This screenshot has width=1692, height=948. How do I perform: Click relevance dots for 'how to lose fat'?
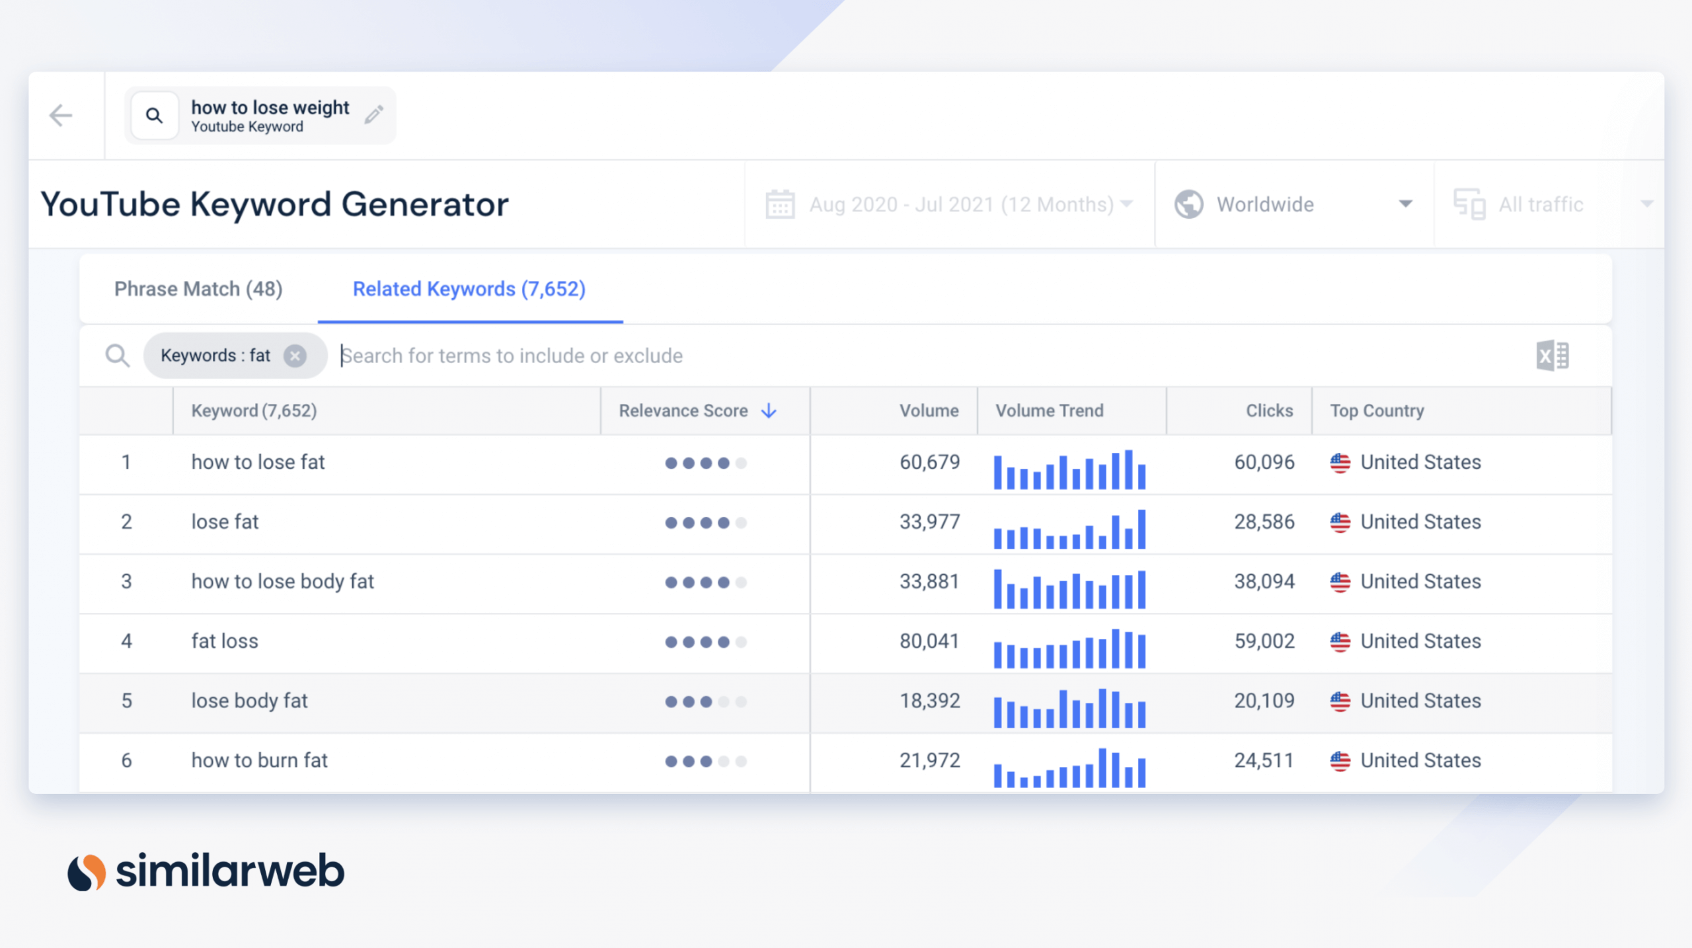click(x=706, y=463)
